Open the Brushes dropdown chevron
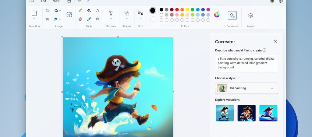The image size is (312, 137). 111,19
